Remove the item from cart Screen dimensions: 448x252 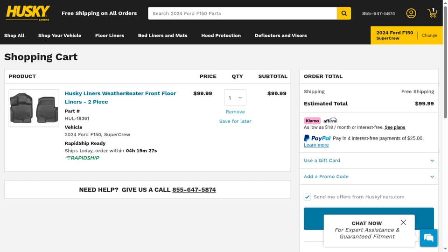(235, 112)
